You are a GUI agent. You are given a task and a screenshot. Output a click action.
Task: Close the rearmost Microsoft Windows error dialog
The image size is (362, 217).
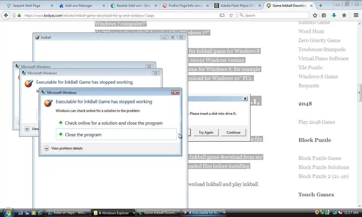coord(149,66)
